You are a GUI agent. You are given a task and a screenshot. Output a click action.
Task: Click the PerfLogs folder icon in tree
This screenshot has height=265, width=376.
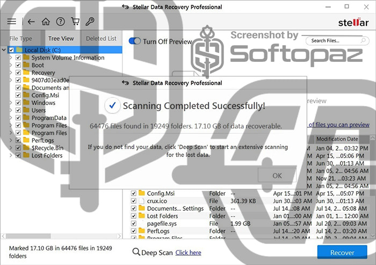point(26,140)
